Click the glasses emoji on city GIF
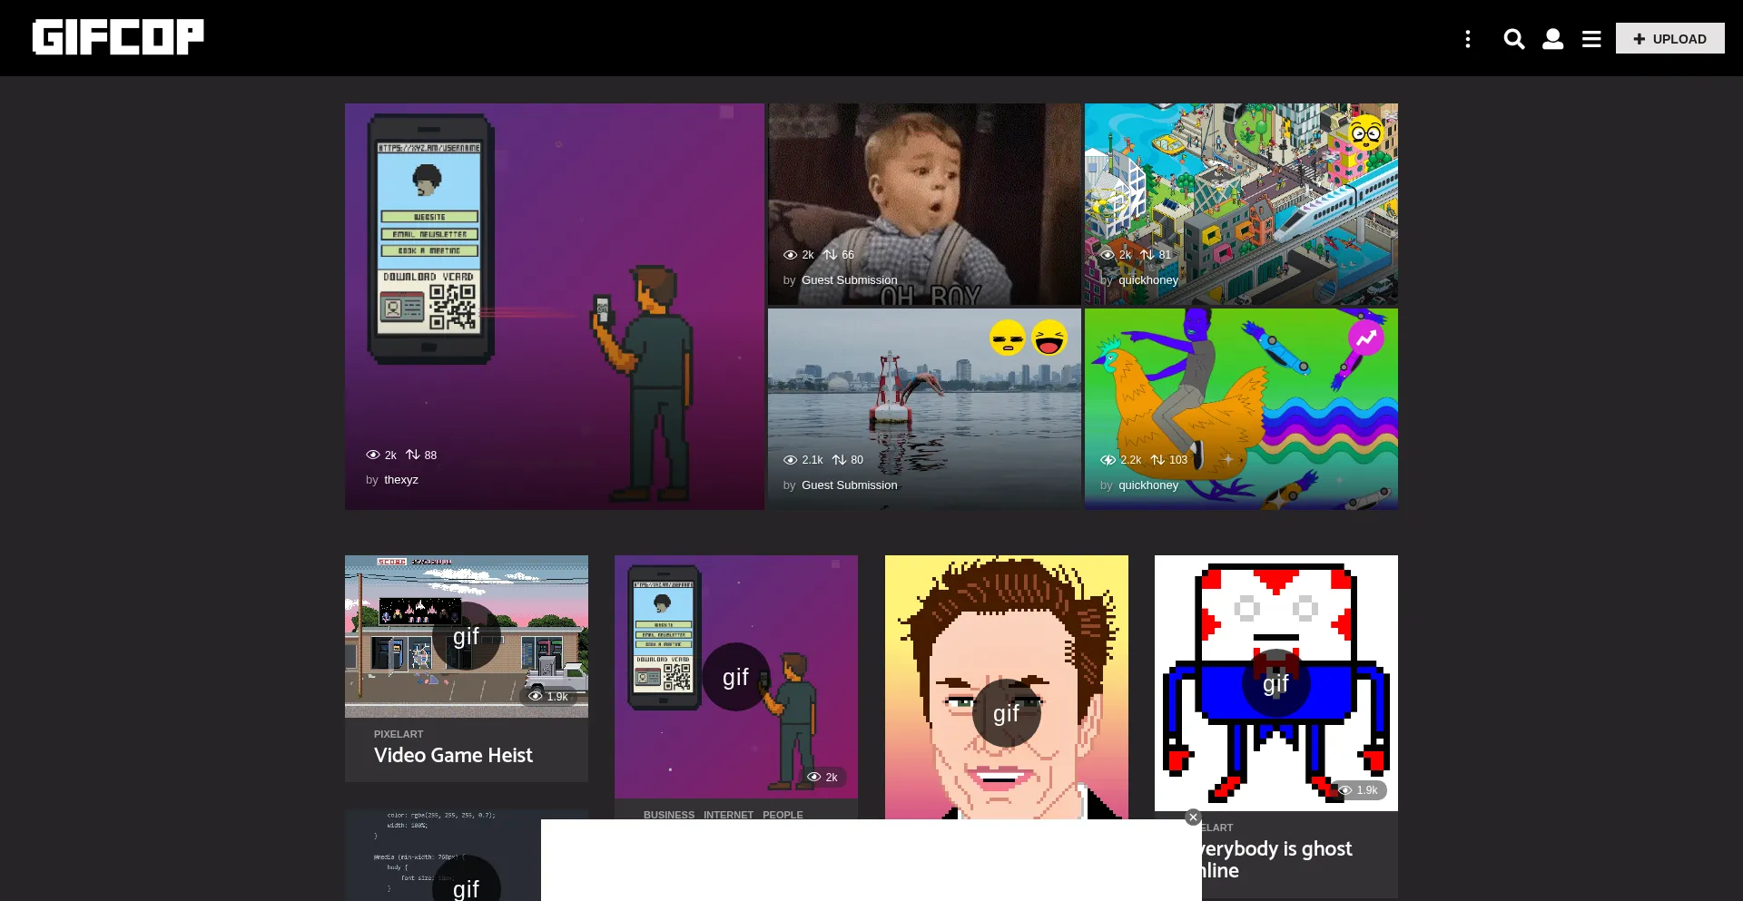The width and height of the screenshot is (1743, 901). click(x=1365, y=133)
